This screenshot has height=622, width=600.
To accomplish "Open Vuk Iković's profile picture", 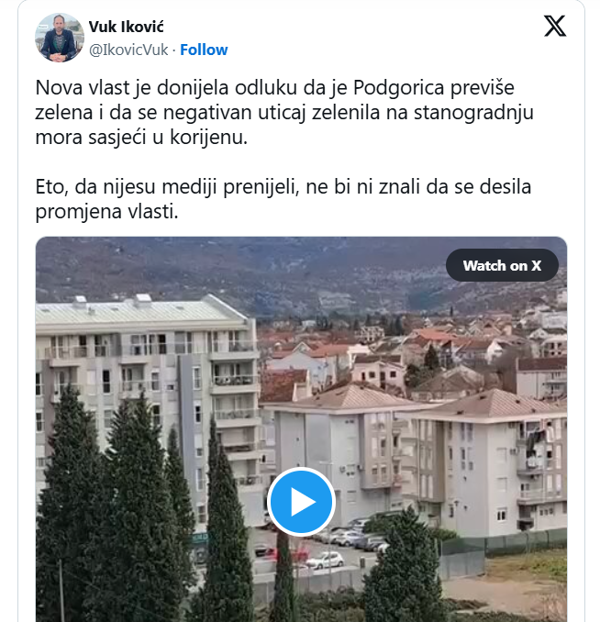I will (60, 38).
